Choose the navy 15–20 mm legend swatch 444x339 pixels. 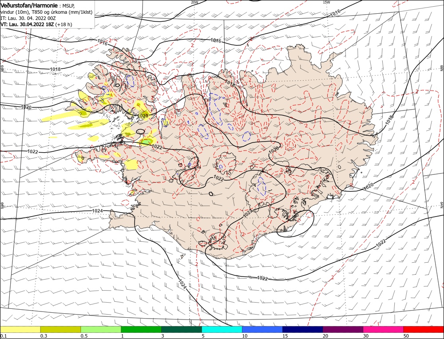click(x=303, y=329)
